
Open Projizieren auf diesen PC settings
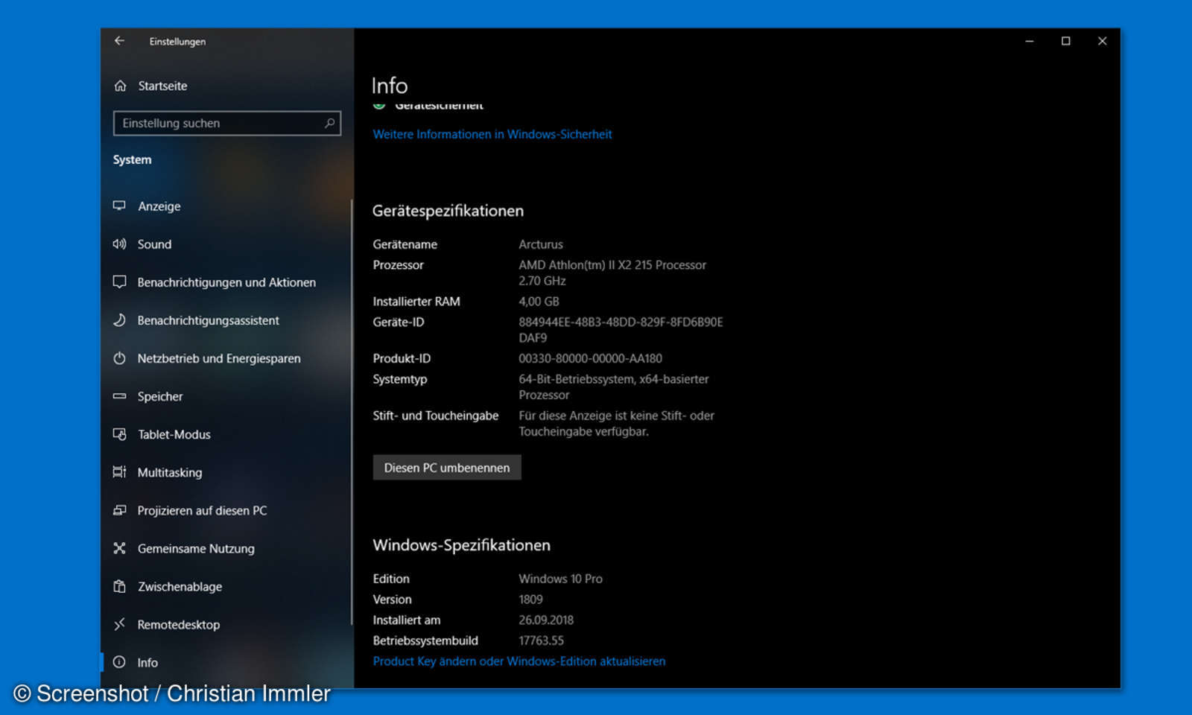120,510
